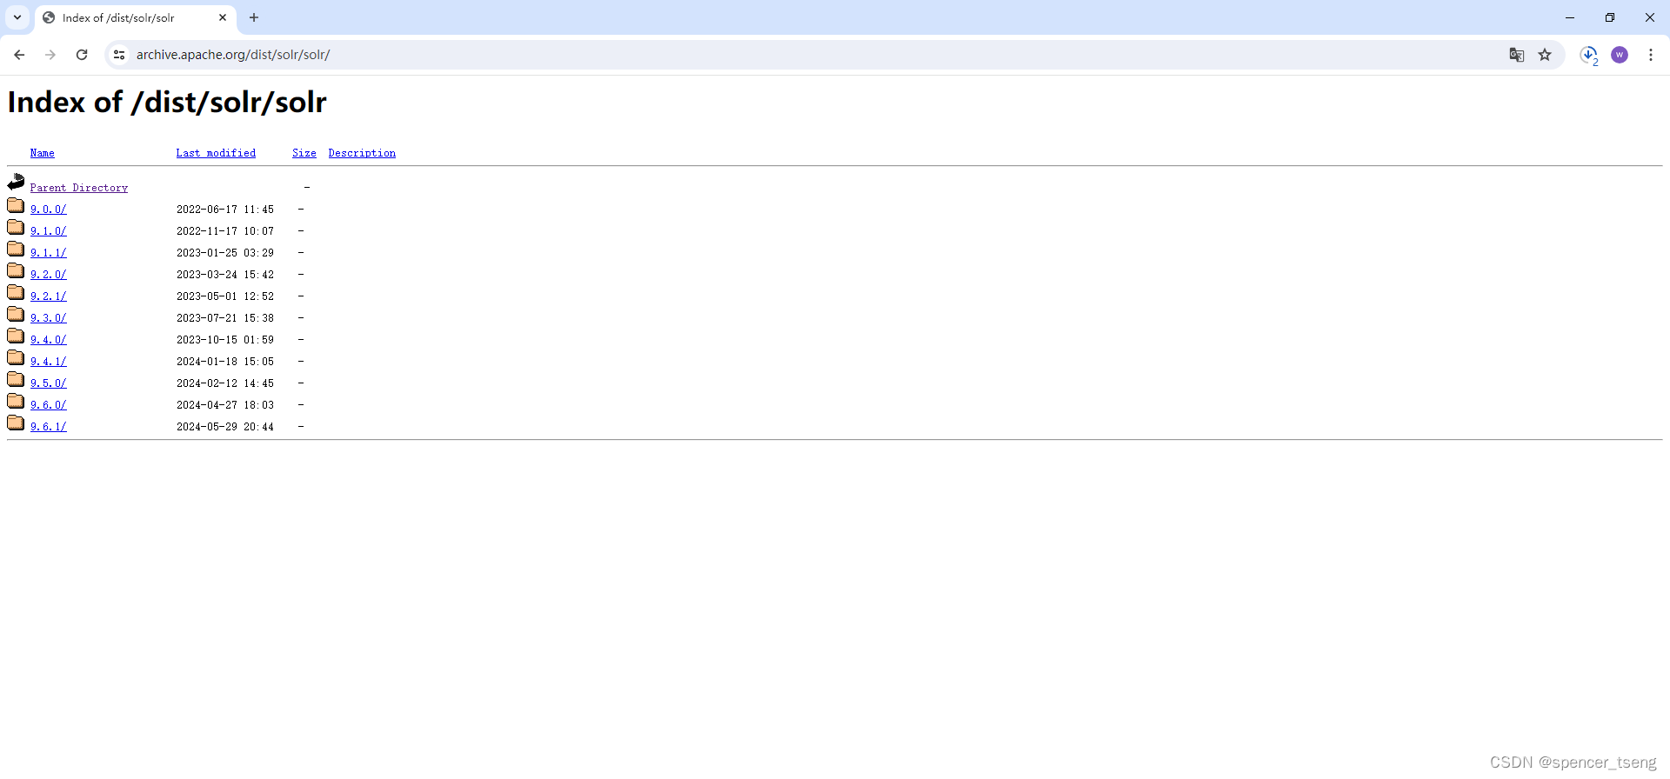Open the Google Translate page icon
The width and height of the screenshot is (1670, 779).
[1517, 54]
